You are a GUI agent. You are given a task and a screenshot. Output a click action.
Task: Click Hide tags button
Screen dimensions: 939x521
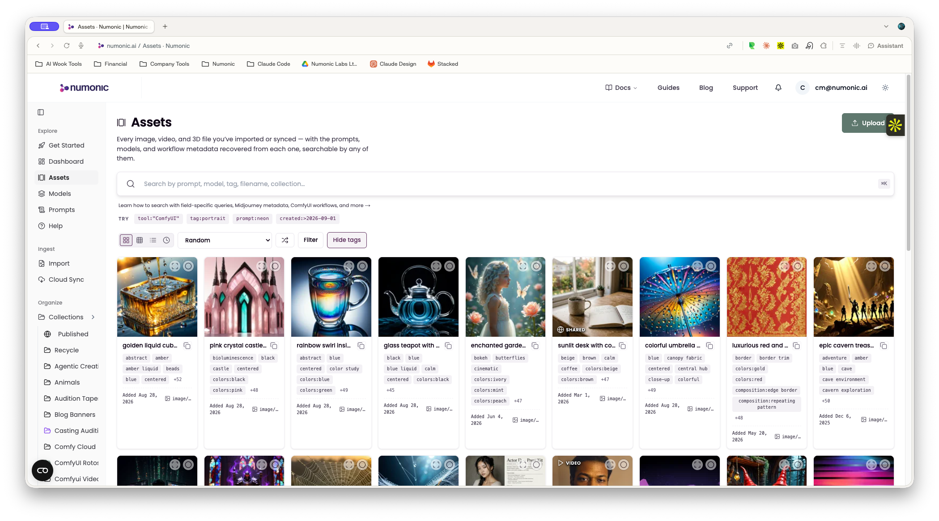pyautogui.click(x=347, y=240)
